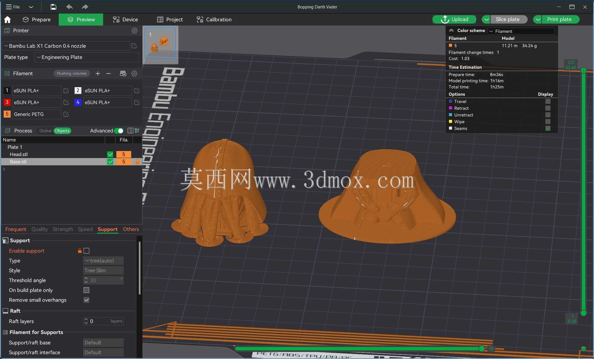Add a new filament slot

(x=98, y=74)
